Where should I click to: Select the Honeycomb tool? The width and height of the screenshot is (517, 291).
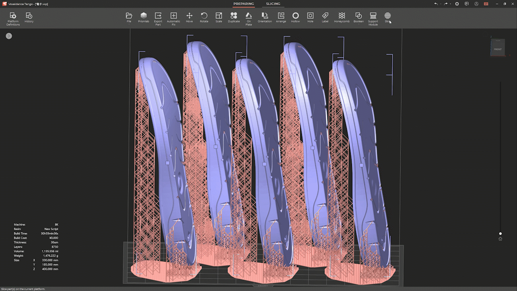click(342, 18)
